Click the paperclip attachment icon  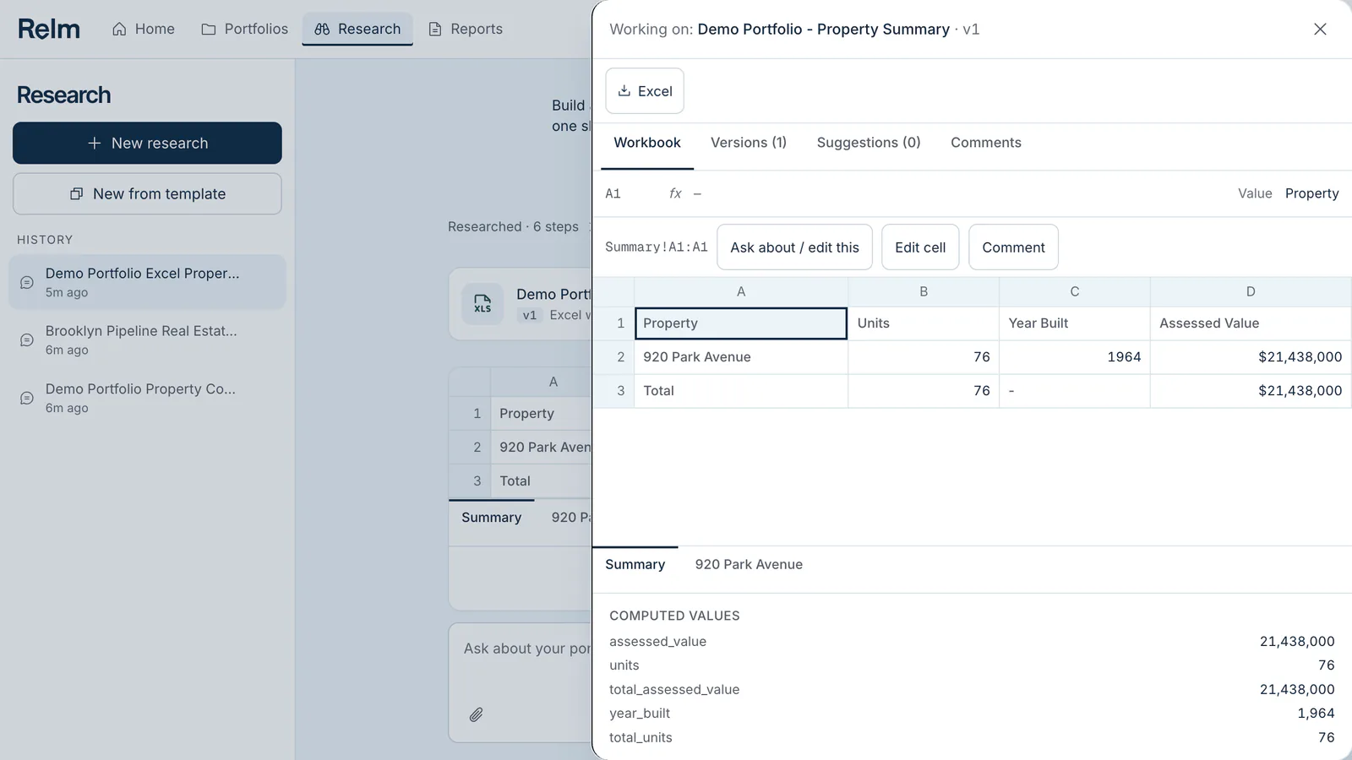click(477, 714)
